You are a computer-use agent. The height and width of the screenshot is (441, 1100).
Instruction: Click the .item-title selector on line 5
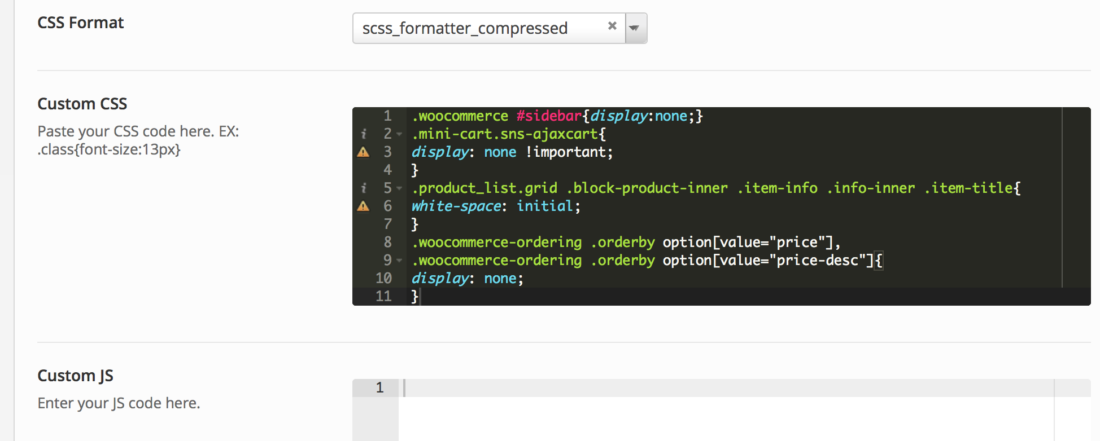click(x=971, y=188)
